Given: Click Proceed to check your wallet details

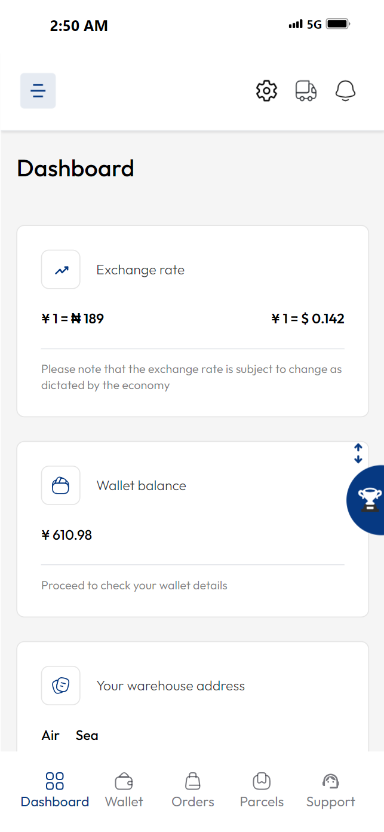Looking at the screenshot, I should click(x=134, y=586).
